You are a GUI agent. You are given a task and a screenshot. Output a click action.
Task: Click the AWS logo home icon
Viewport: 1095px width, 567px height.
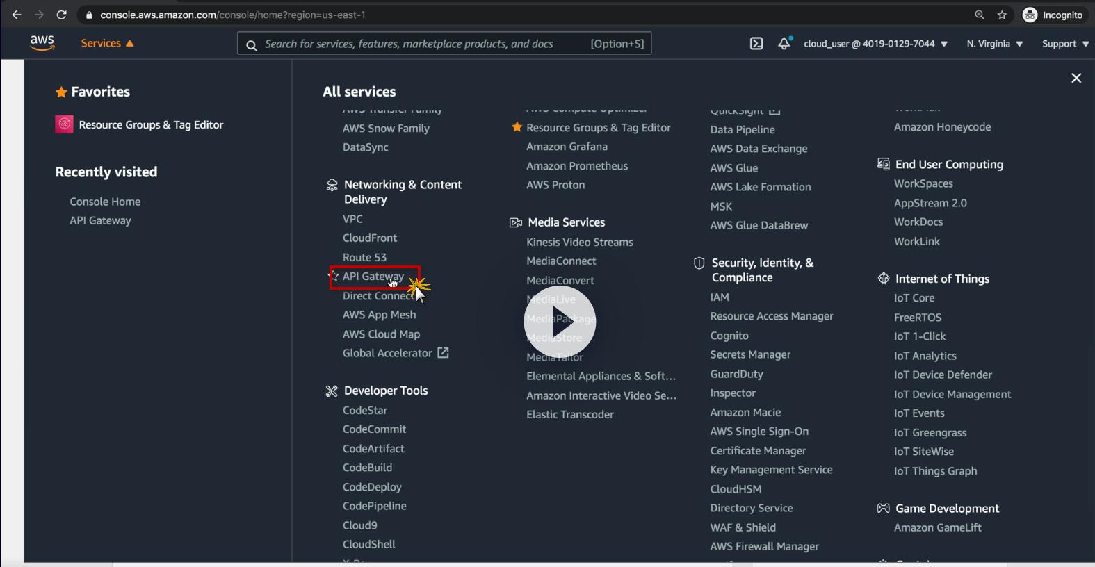(x=42, y=43)
